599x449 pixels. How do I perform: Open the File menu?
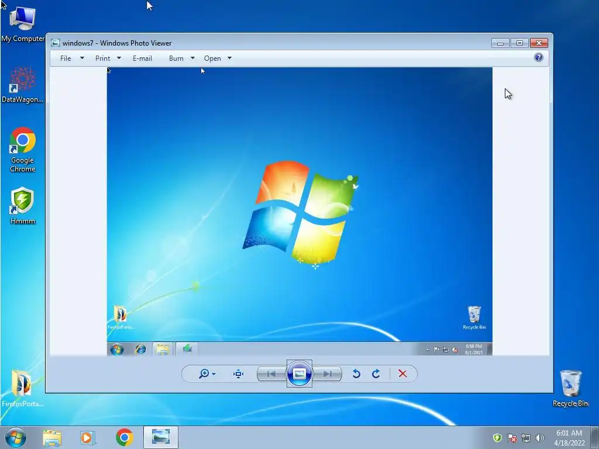66,58
